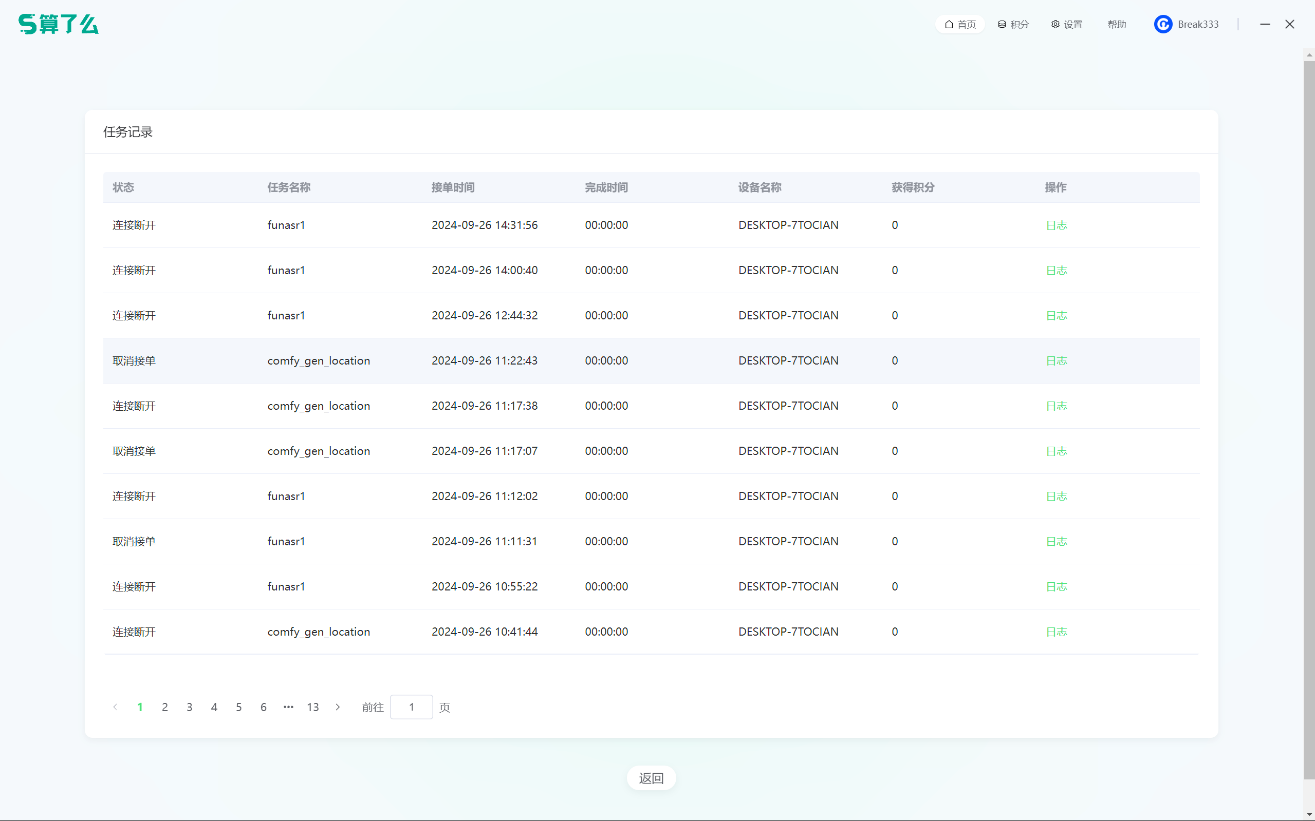This screenshot has width=1315, height=821.
Task: Click funasr1 in the 14:31:56 row
Action: [x=286, y=225]
